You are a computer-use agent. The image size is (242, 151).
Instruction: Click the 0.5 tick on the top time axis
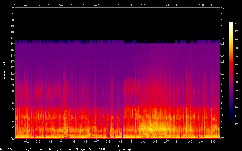tap(73, 5)
